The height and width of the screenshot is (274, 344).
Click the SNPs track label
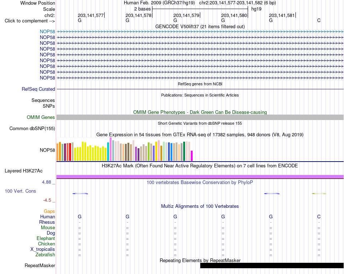pos(49,106)
